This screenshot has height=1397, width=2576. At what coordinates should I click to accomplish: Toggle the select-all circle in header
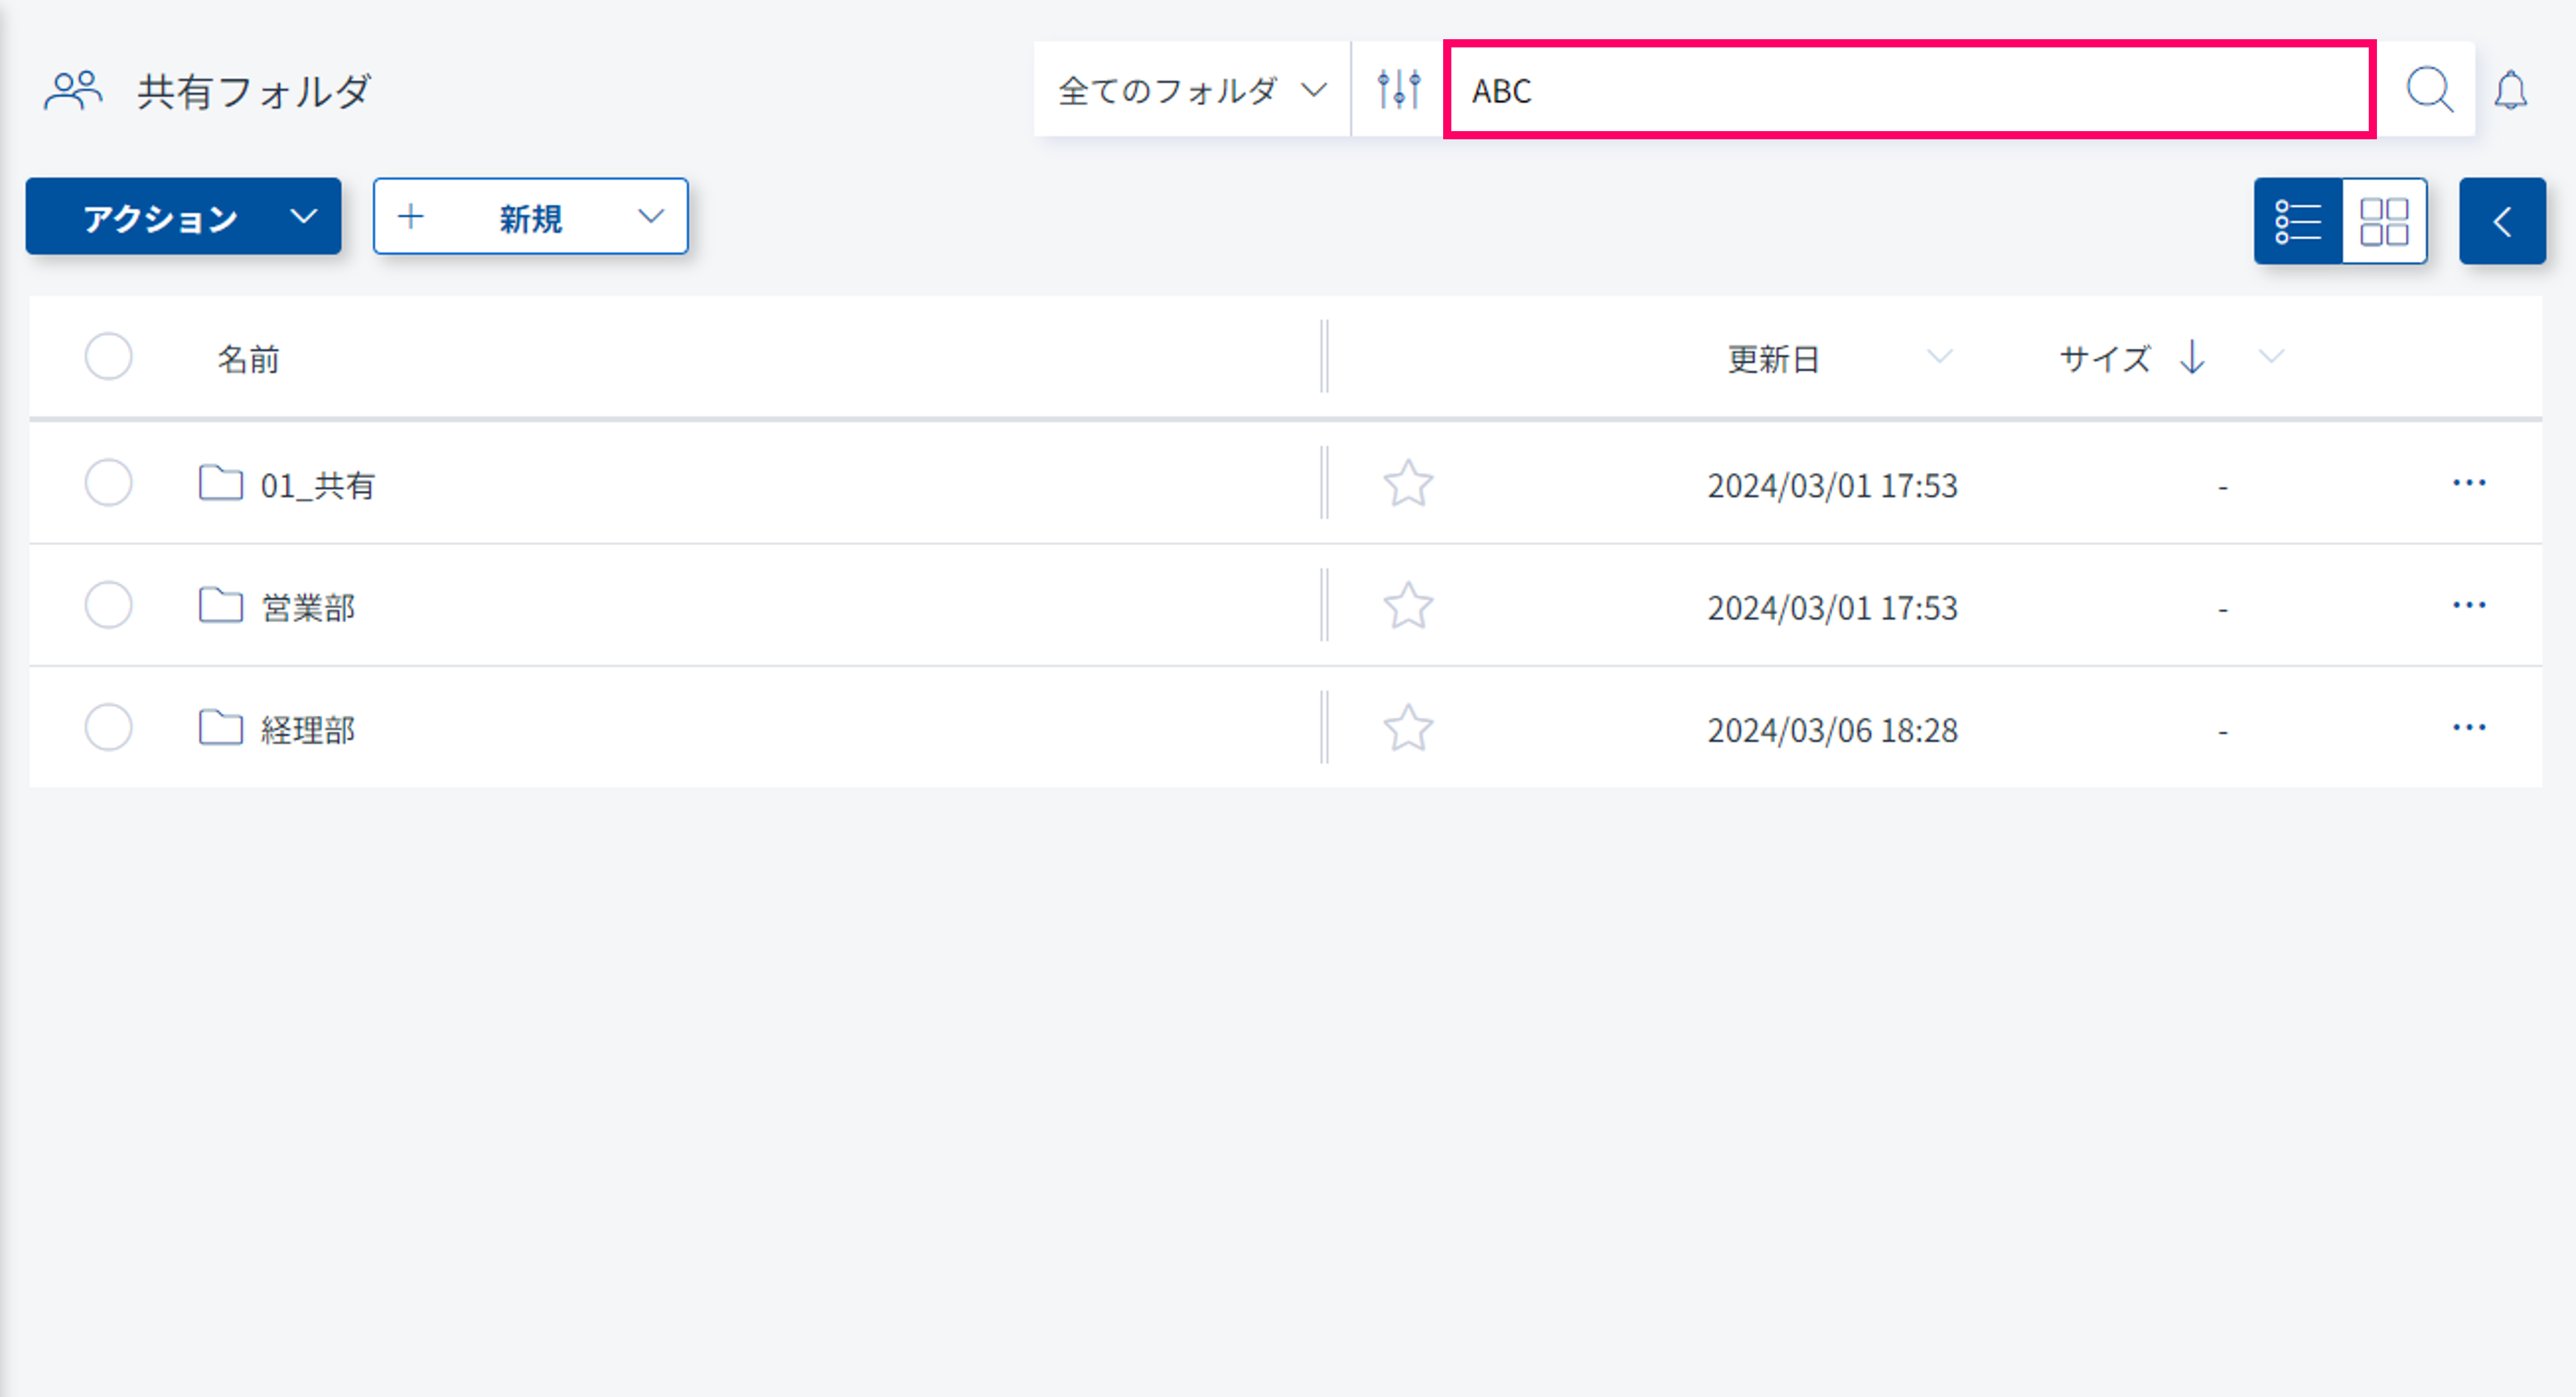pos(108,357)
